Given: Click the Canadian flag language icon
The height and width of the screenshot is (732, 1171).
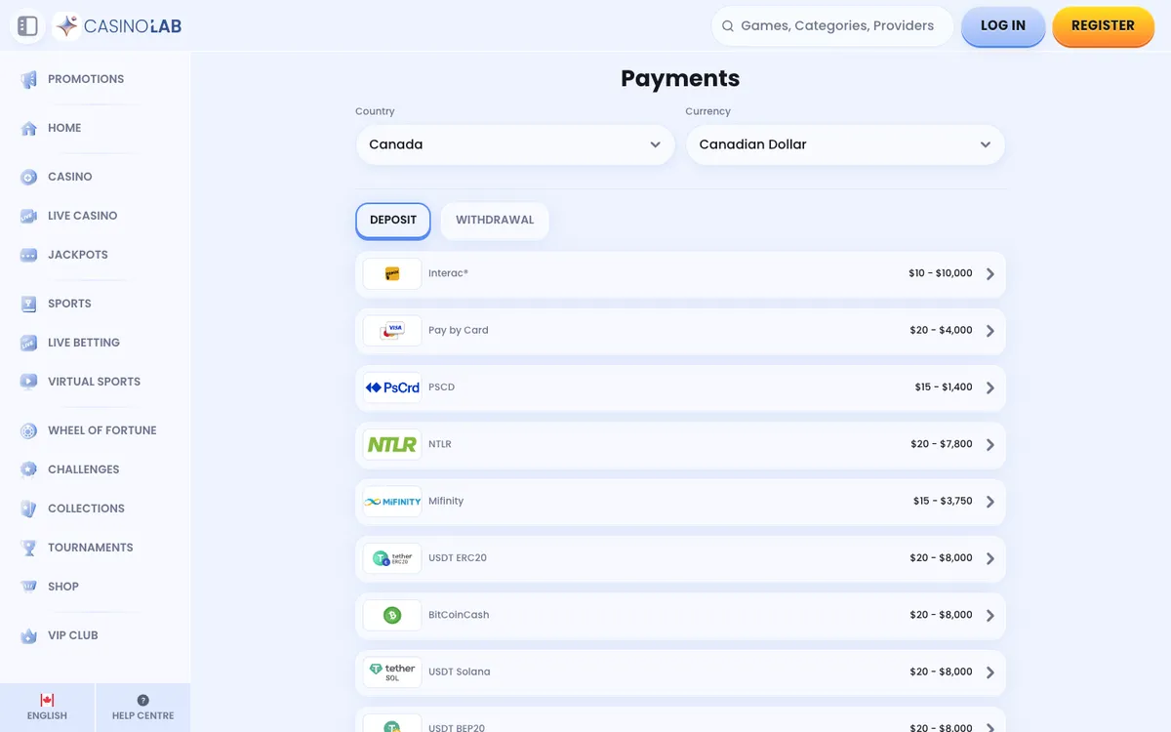Looking at the screenshot, I should click(47, 700).
